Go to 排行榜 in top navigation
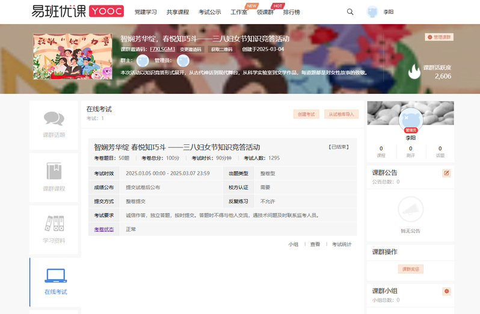 point(291,12)
